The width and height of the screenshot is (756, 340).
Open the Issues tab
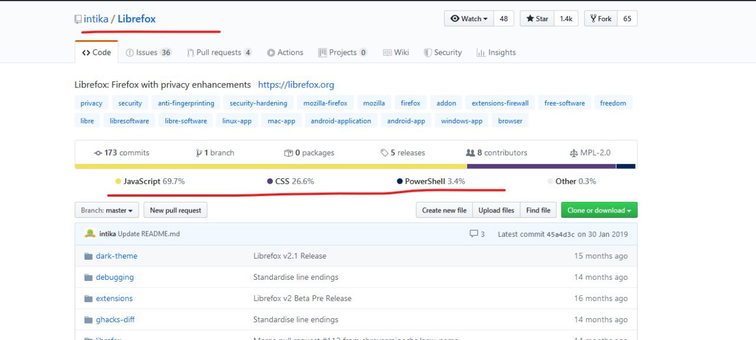[148, 53]
